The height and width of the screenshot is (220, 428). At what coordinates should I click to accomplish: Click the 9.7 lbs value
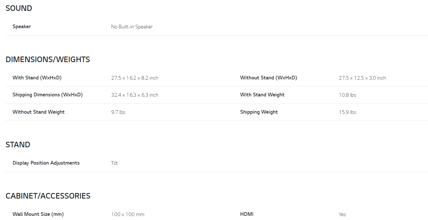(118, 112)
